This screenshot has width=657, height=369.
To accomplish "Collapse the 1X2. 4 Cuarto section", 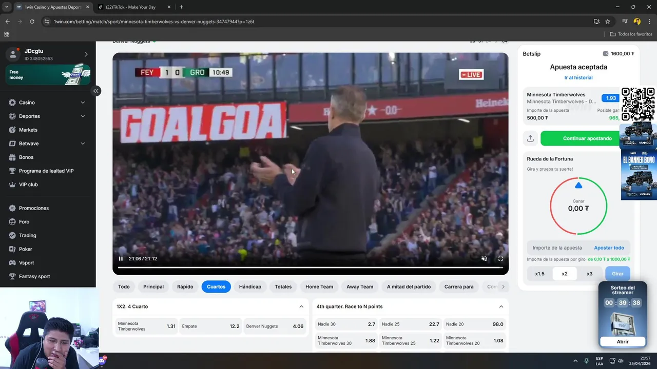I will 301,306.
